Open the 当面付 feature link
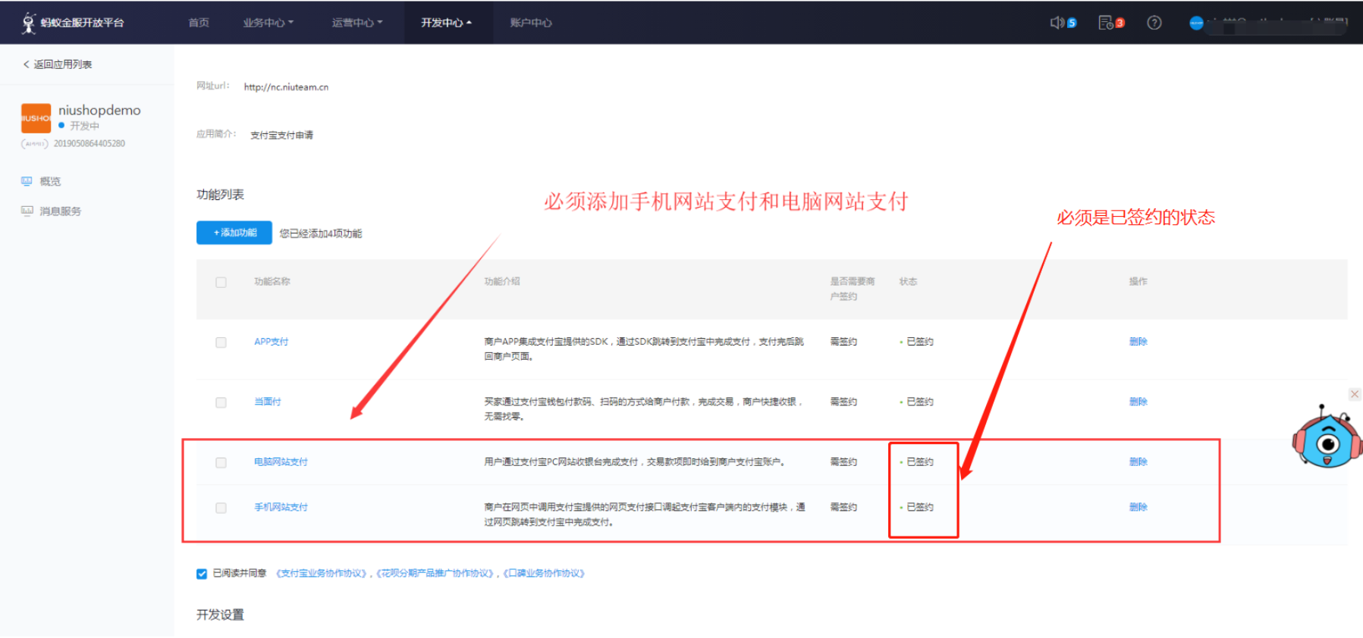Screen dimensions: 1363x638 pyautogui.click(x=267, y=402)
